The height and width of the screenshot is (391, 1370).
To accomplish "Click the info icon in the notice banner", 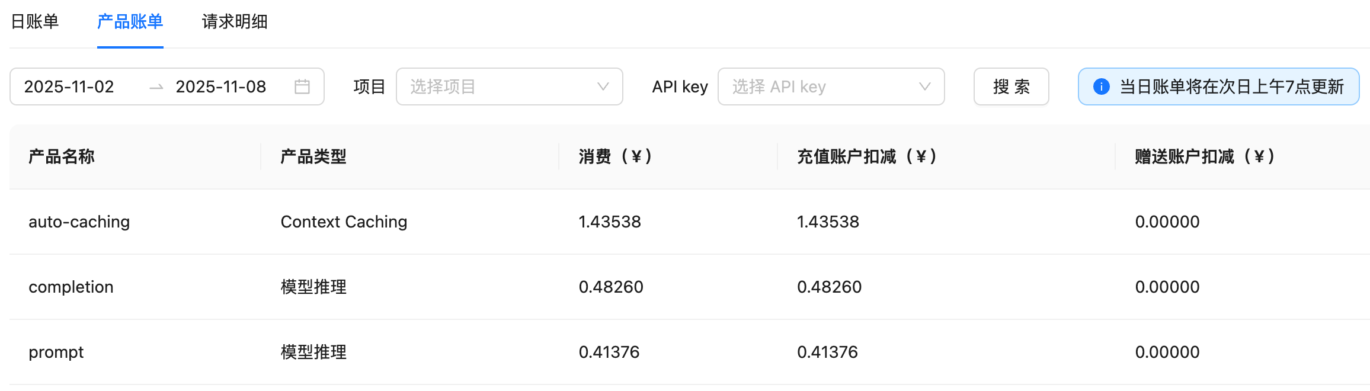I will pyautogui.click(x=1101, y=86).
